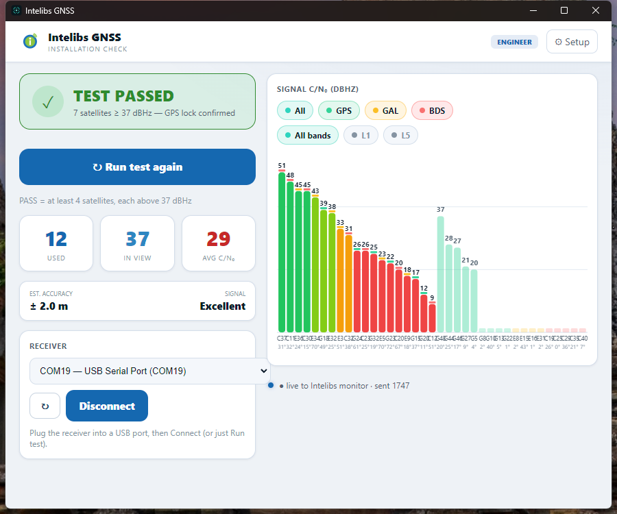This screenshot has width=617, height=514.
Task: Click the ± 2.0 m accuracy value
Action: tap(49, 306)
